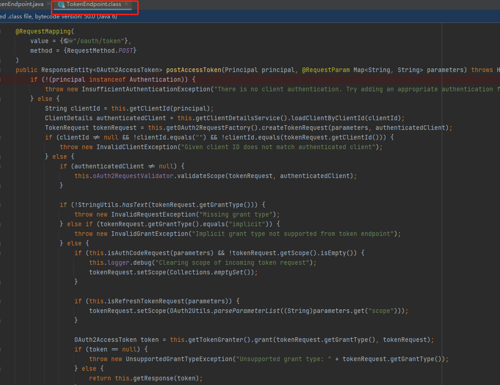This screenshot has width=500, height=385.
Task: Close the TokenEndpoint.class tab
Action: 127,4
